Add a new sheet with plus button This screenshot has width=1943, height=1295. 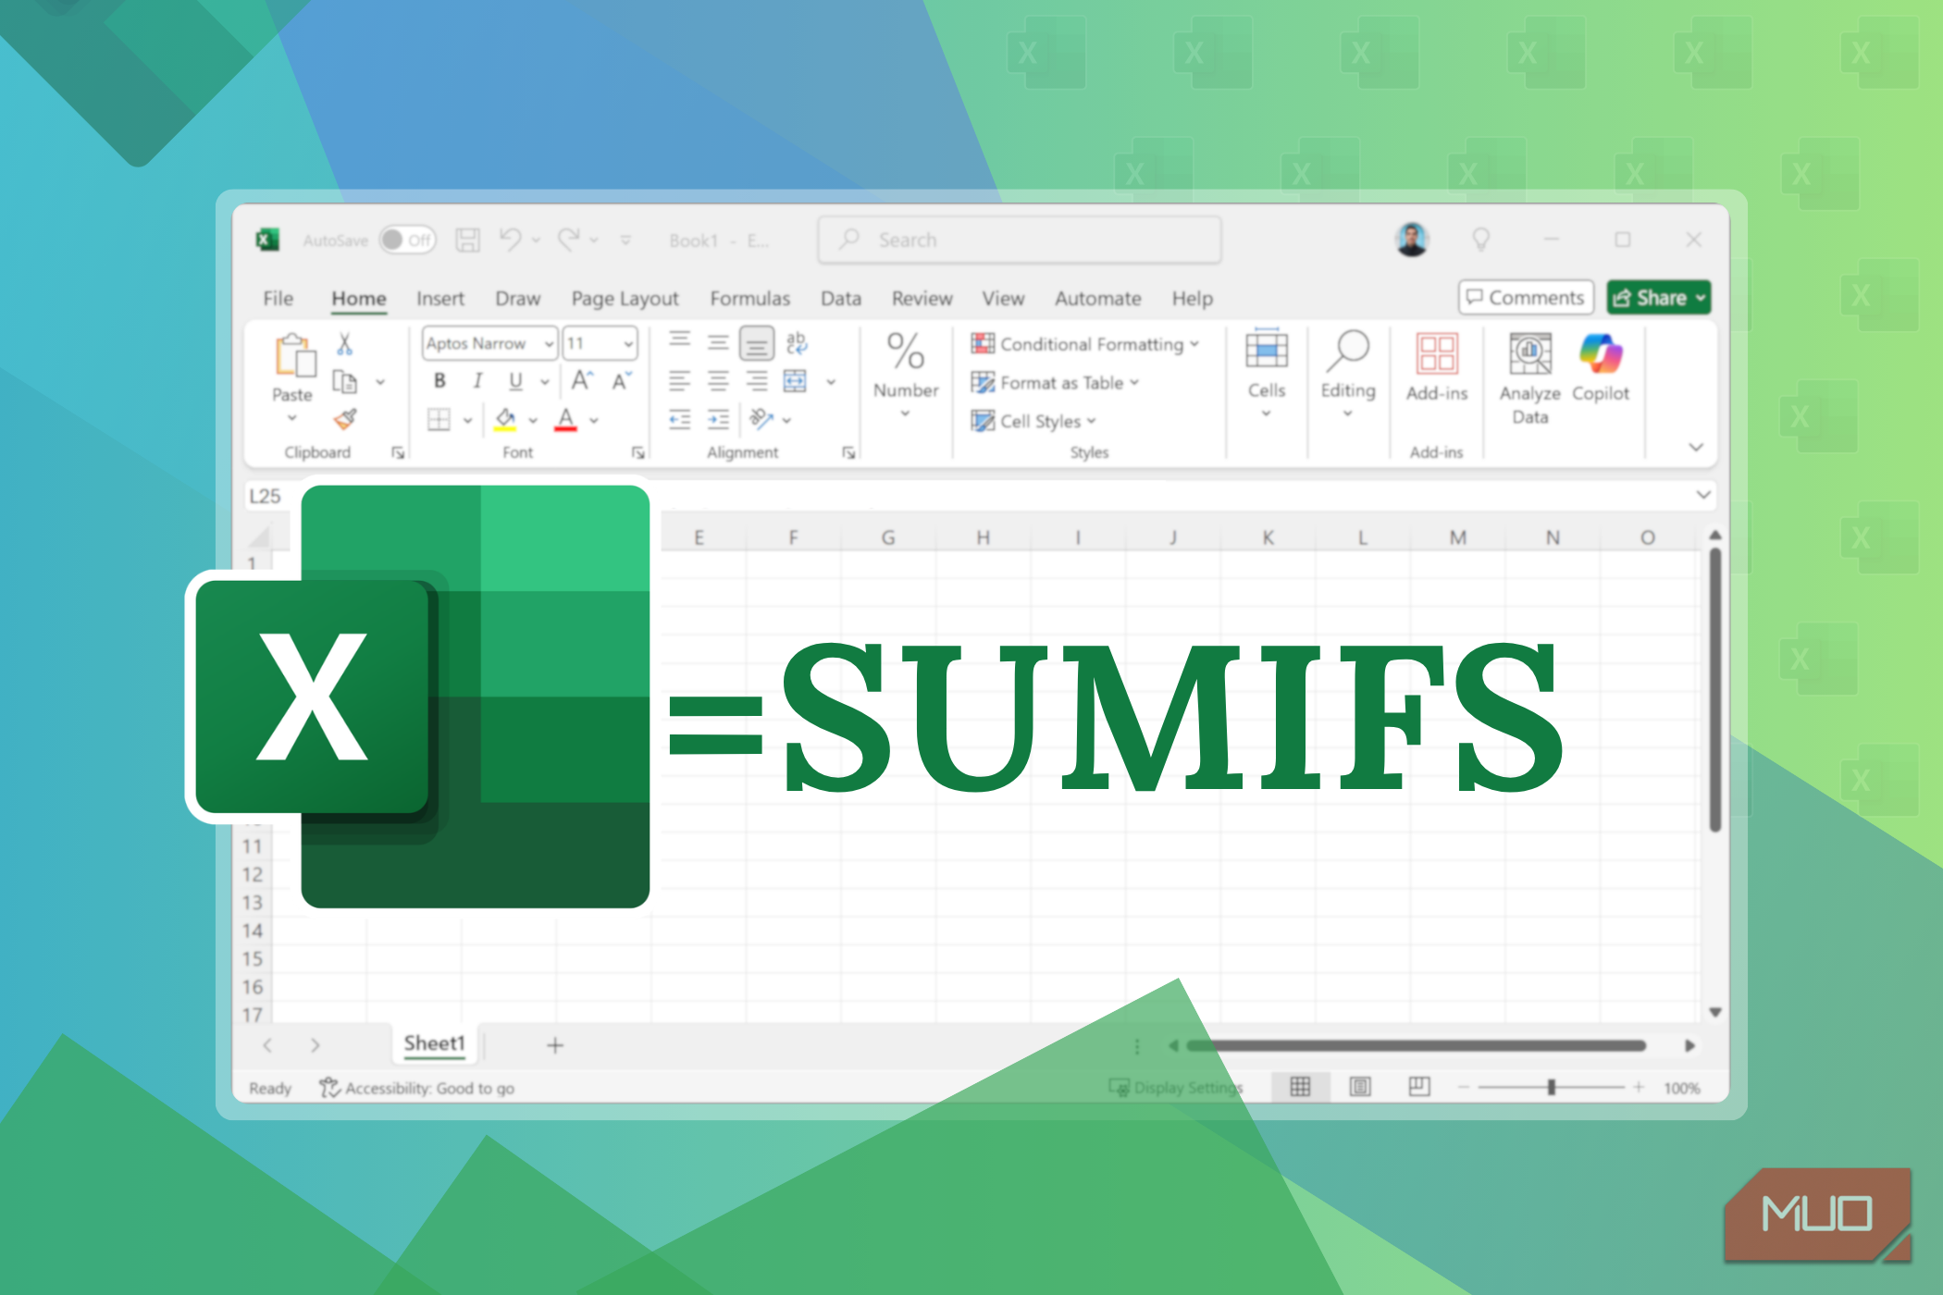555,1045
